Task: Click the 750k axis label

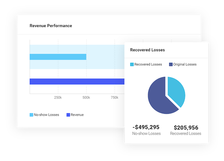Action: (115, 97)
